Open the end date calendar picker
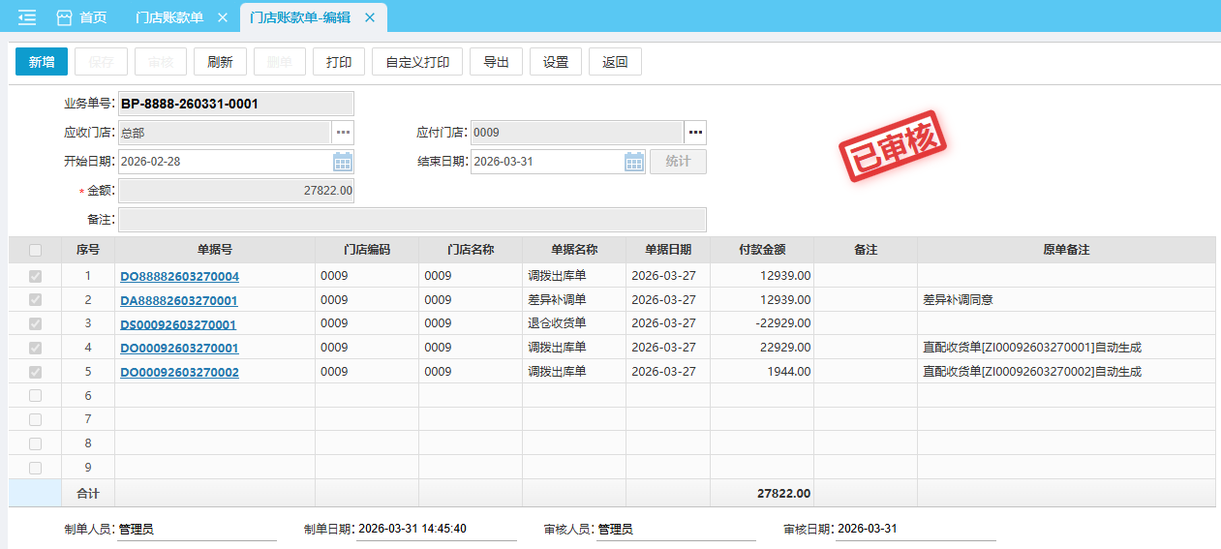 (x=634, y=162)
